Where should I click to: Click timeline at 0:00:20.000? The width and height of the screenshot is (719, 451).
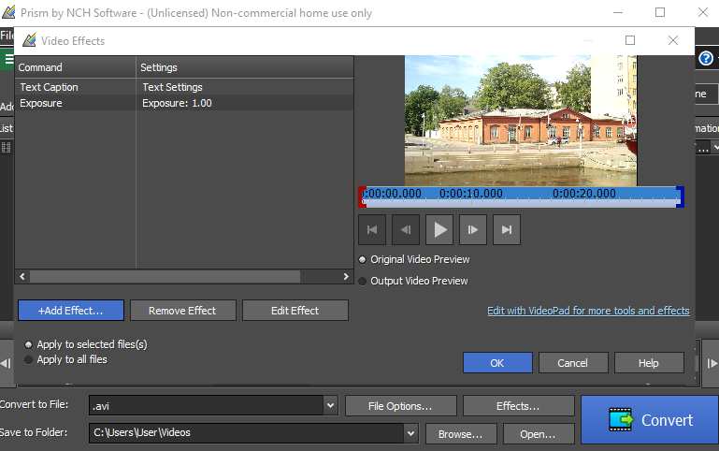[583, 194]
